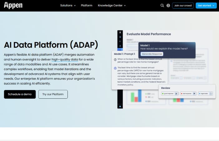Screen dimensions: 219x141
Task: Click the second icon in the dark sidebar
Action: point(120,37)
